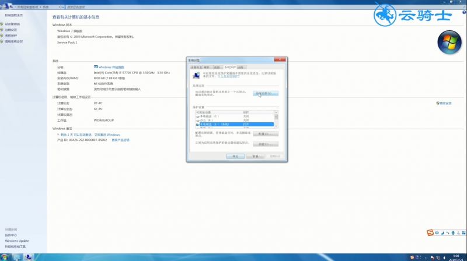The height and width of the screenshot is (261, 467).
Task: Open the IME toolbox grid icon
Action: coord(463,233)
